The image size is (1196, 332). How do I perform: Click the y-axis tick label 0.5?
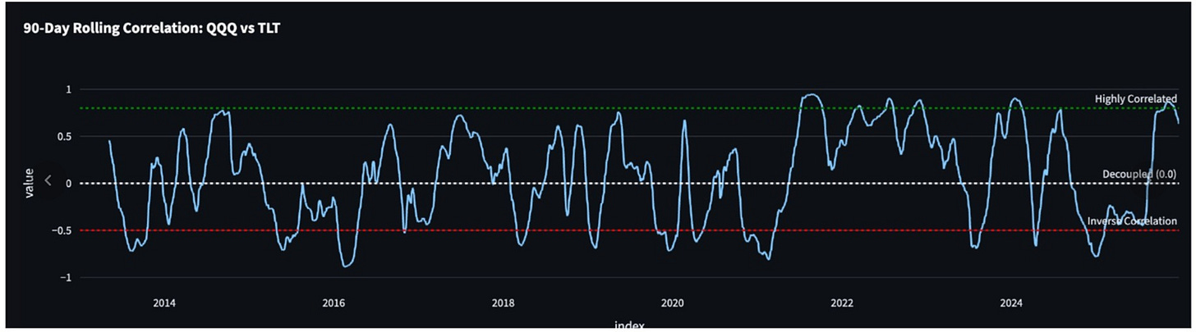coord(65,137)
